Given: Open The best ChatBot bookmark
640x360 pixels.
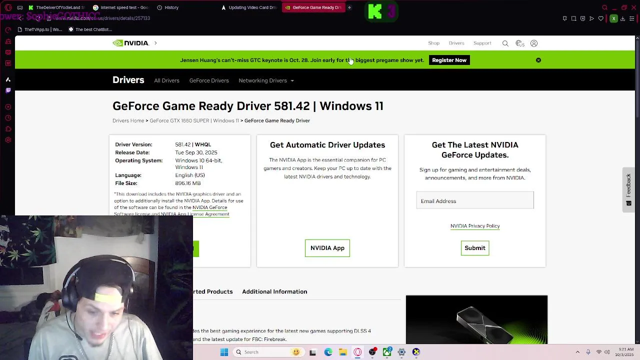Looking at the screenshot, I should point(90,29).
